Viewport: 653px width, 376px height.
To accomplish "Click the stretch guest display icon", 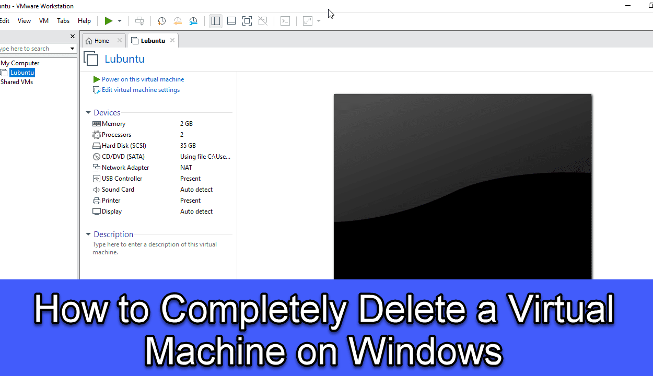I will [x=308, y=21].
